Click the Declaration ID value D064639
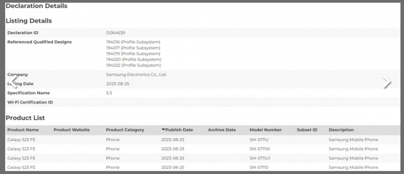The height and width of the screenshot is (174, 404). [116, 33]
